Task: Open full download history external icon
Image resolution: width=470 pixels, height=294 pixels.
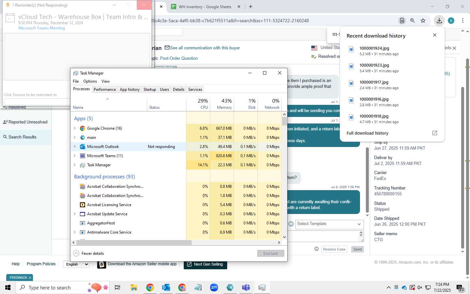Action: click(435, 133)
